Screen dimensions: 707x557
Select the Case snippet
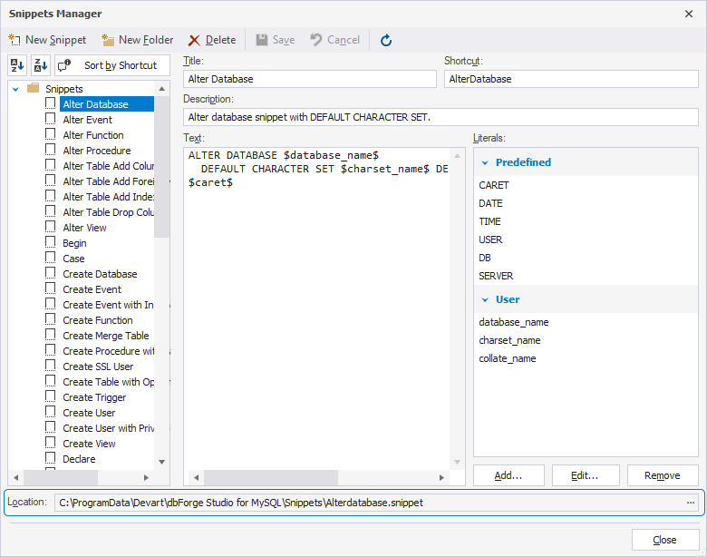point(74,259)
